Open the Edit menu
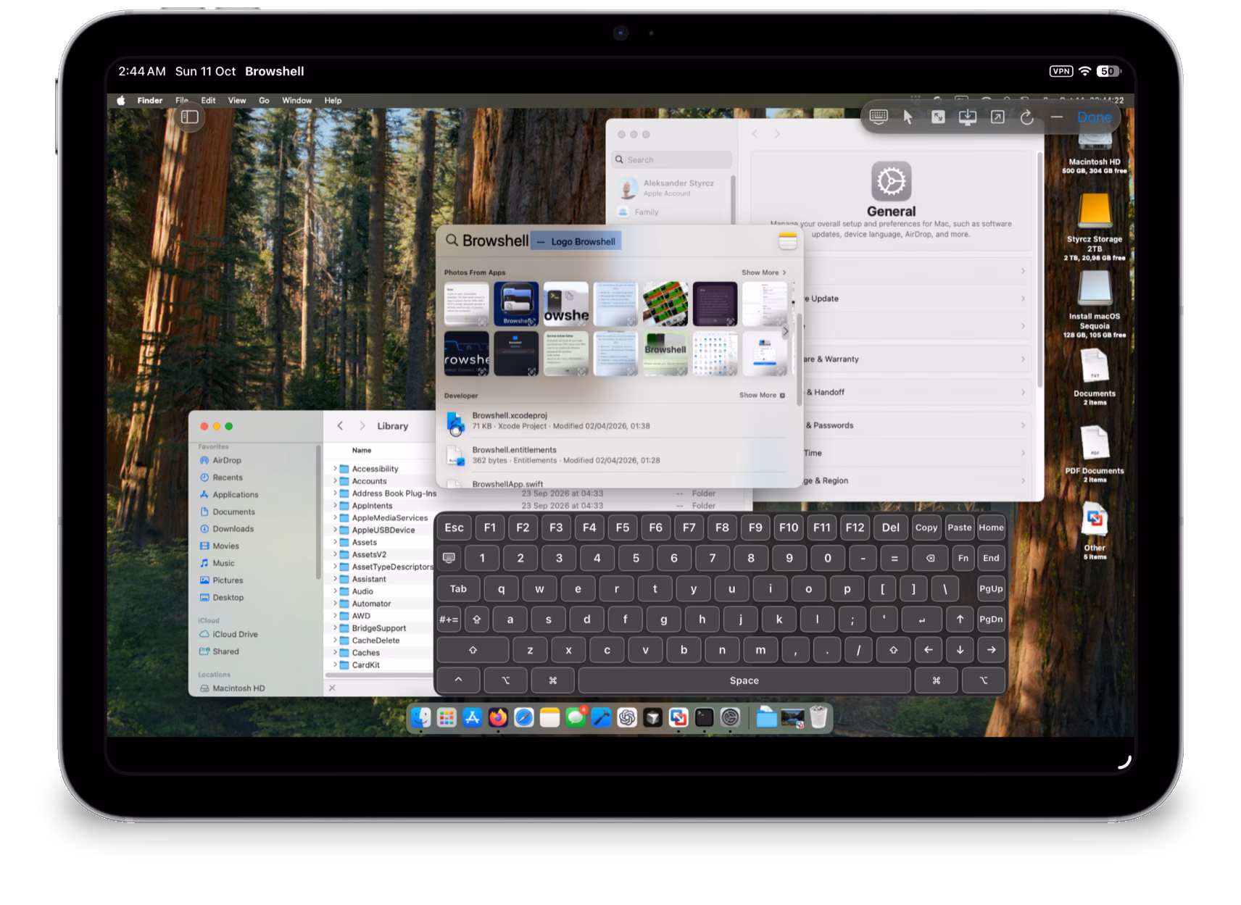Image resolution: width=1241 pixels, height=905 pixels. (208, 101)
